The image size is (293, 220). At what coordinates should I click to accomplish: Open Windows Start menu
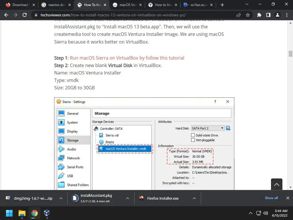(9, 213)
